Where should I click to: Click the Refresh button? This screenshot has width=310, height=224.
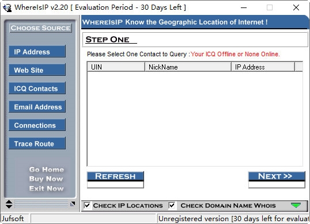click(115, 180)
